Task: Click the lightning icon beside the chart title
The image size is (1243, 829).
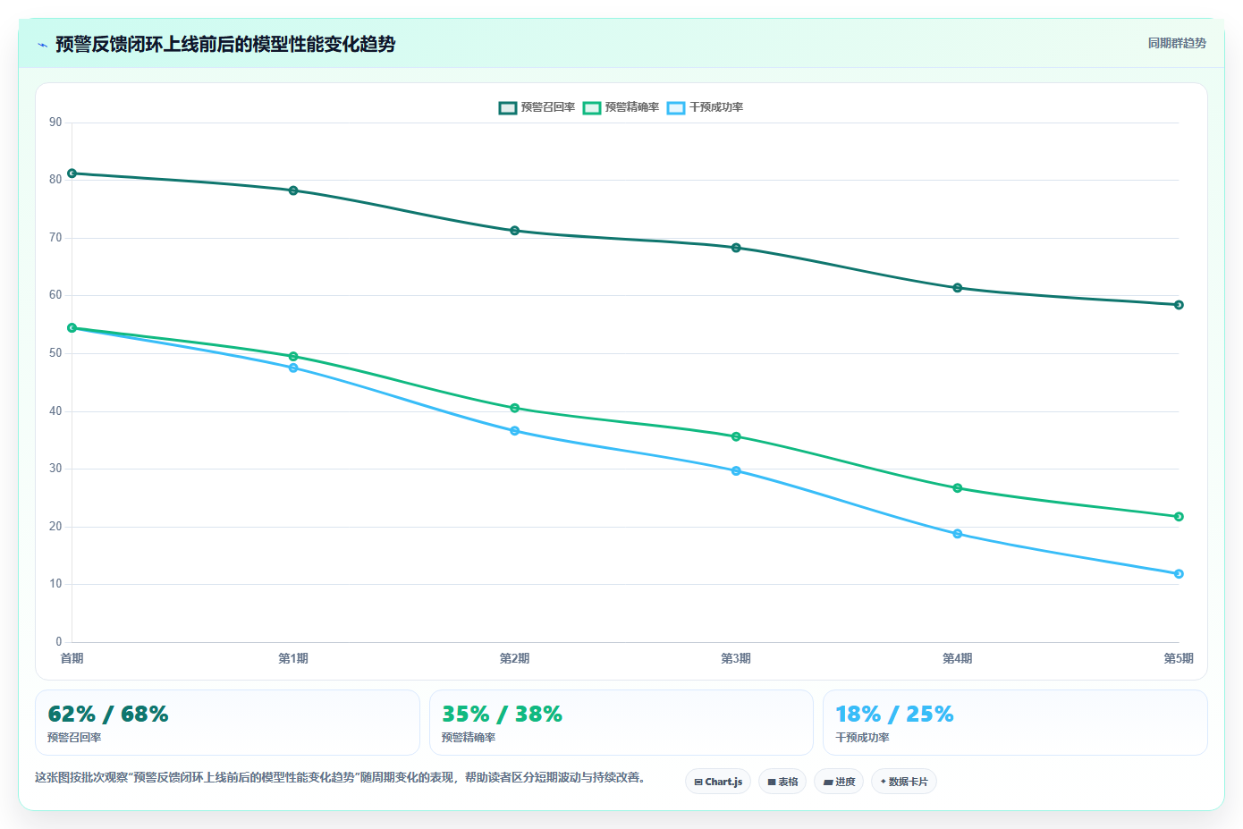Action: coord(42,45)
